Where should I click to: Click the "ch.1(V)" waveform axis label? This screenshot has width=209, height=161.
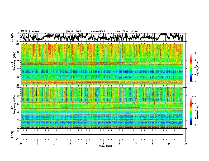click(x=13, y=37)
